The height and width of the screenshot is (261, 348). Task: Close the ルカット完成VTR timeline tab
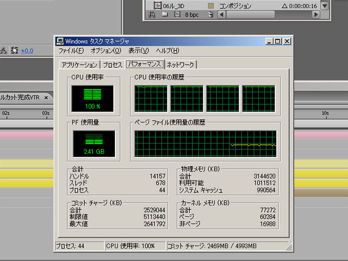pos(46,97)
